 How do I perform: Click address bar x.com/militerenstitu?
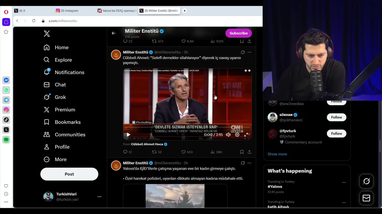[63, 21]
